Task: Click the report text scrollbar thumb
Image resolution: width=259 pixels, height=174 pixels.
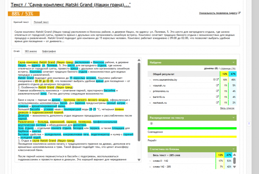Action: pos(139,102)
